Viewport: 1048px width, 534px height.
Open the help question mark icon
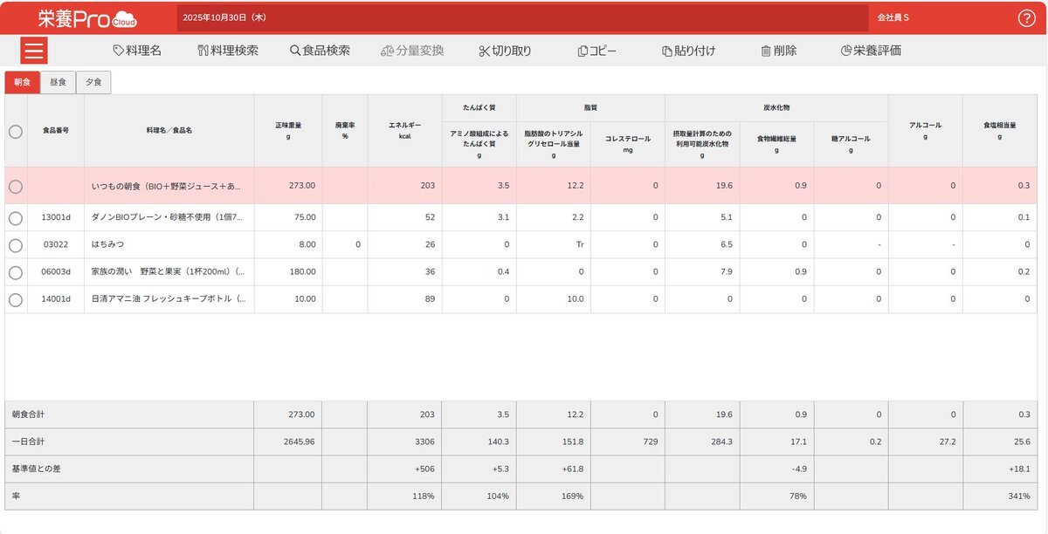coord(1026,18)
